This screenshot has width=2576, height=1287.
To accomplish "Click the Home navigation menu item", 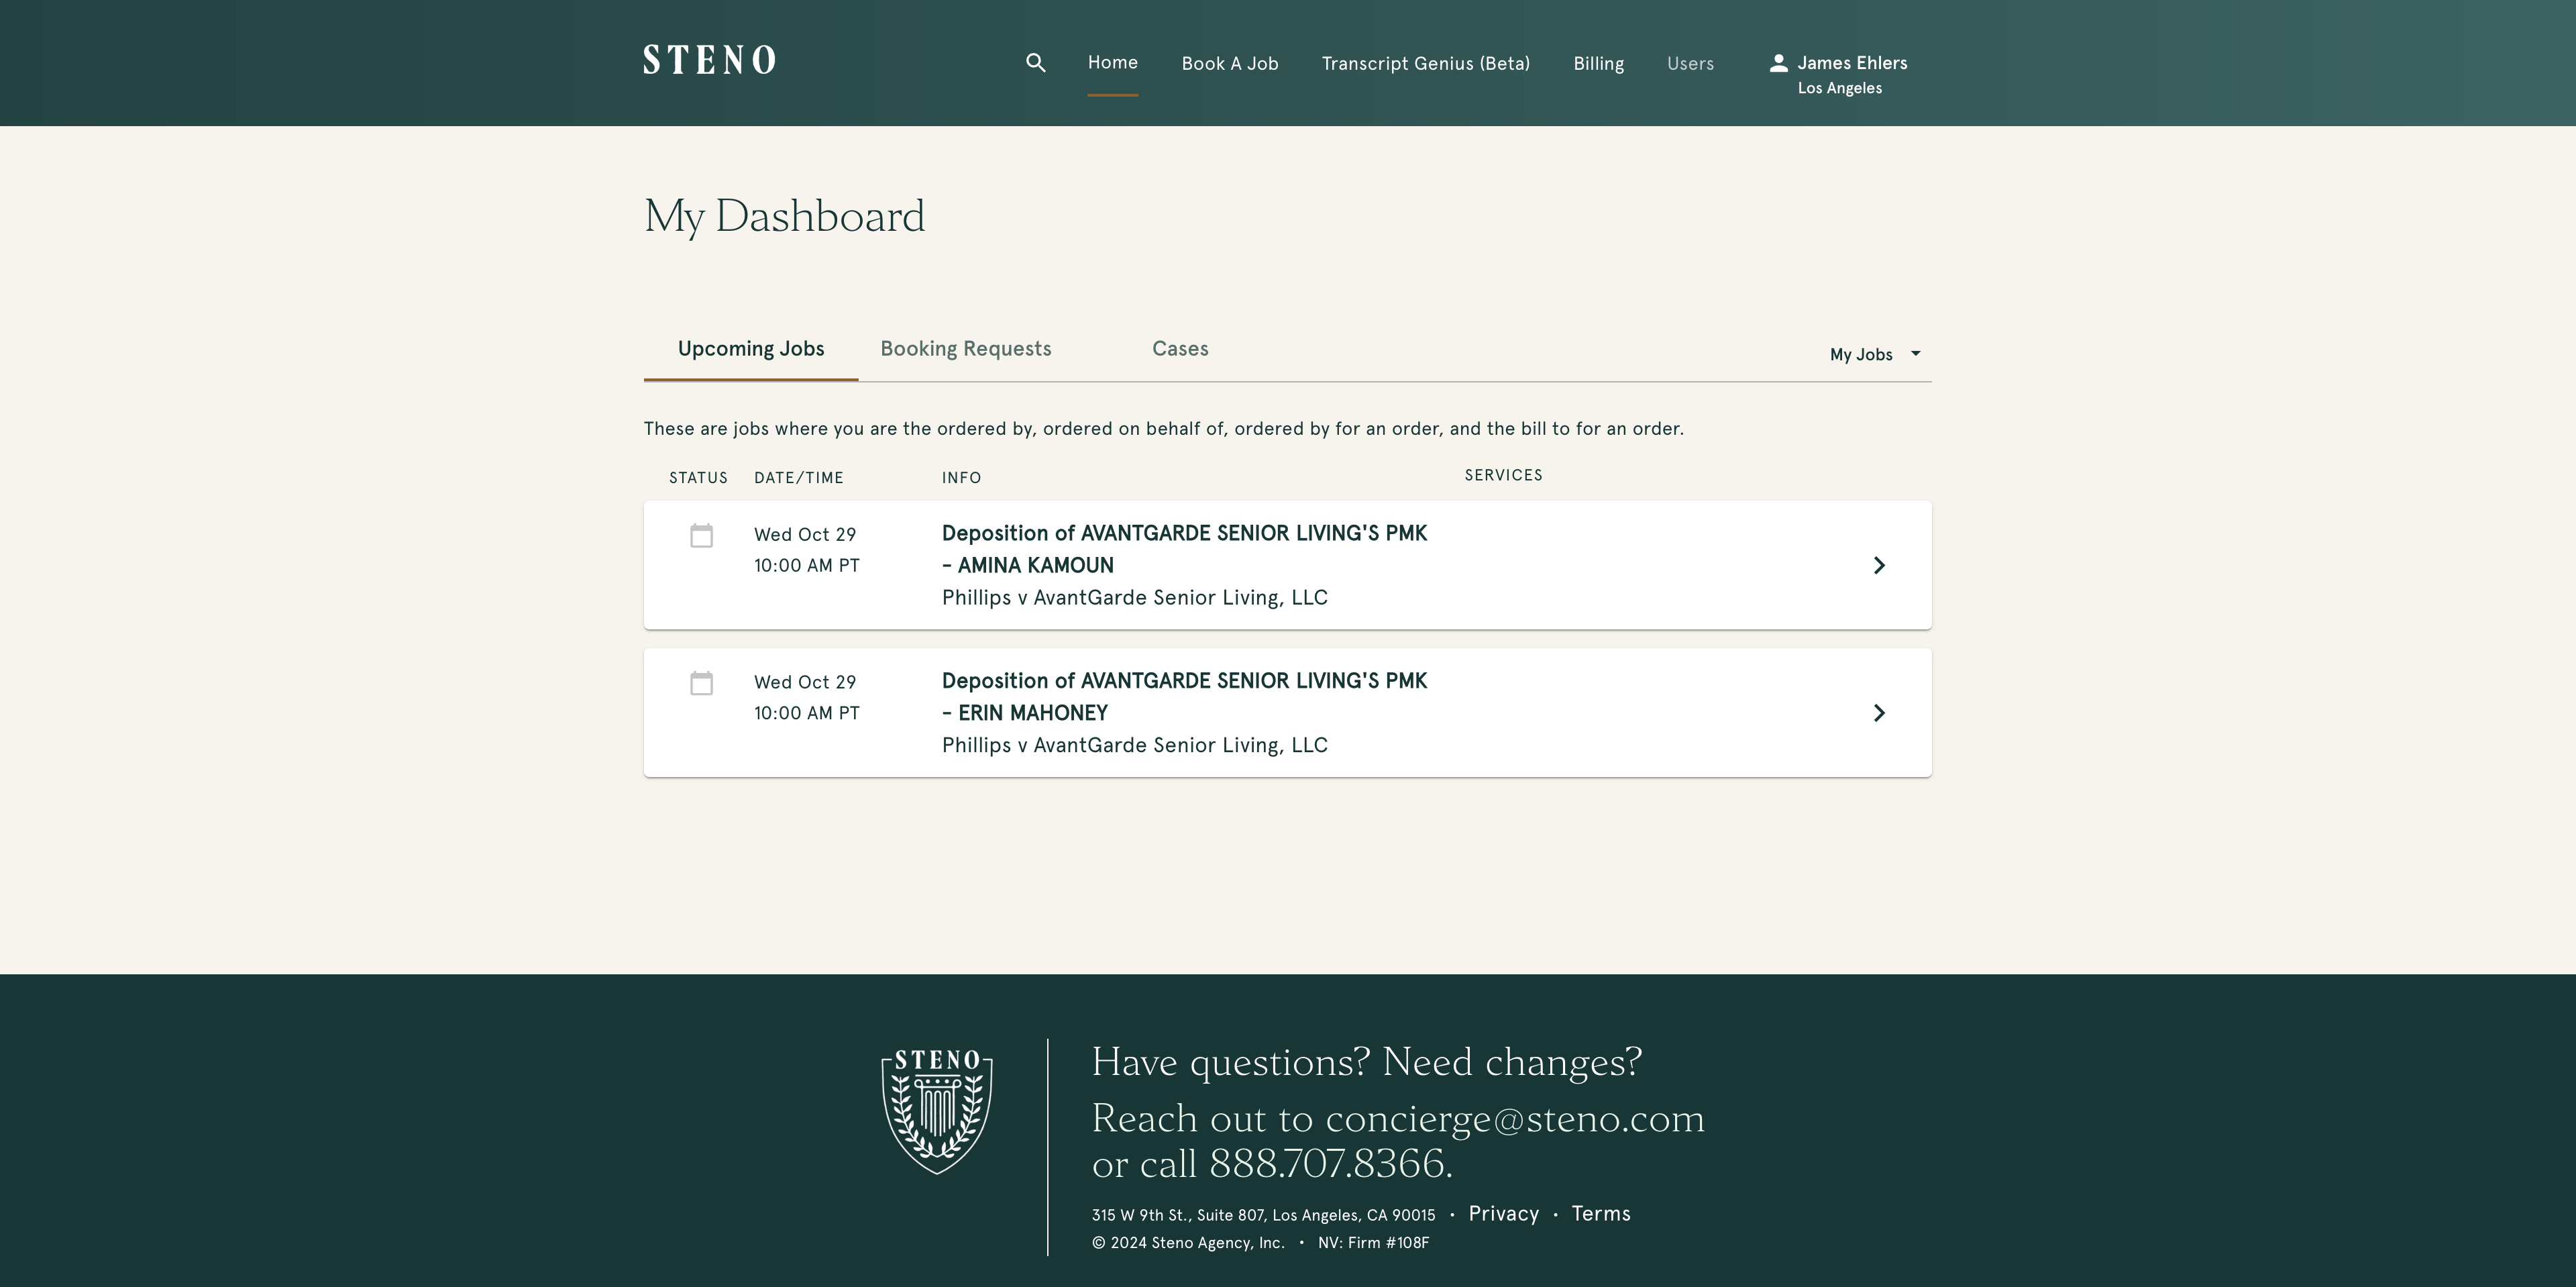I will 1112,62.
